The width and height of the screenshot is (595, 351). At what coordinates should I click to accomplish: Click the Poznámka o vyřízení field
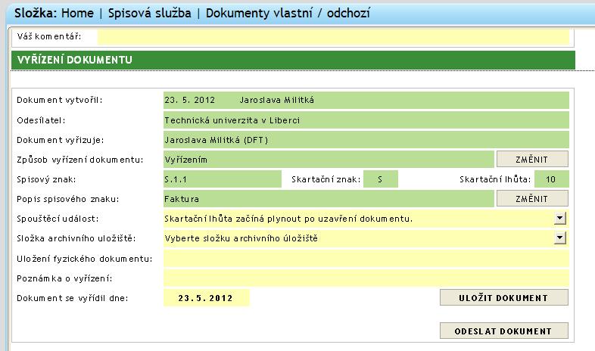click(x=366, y=278)
